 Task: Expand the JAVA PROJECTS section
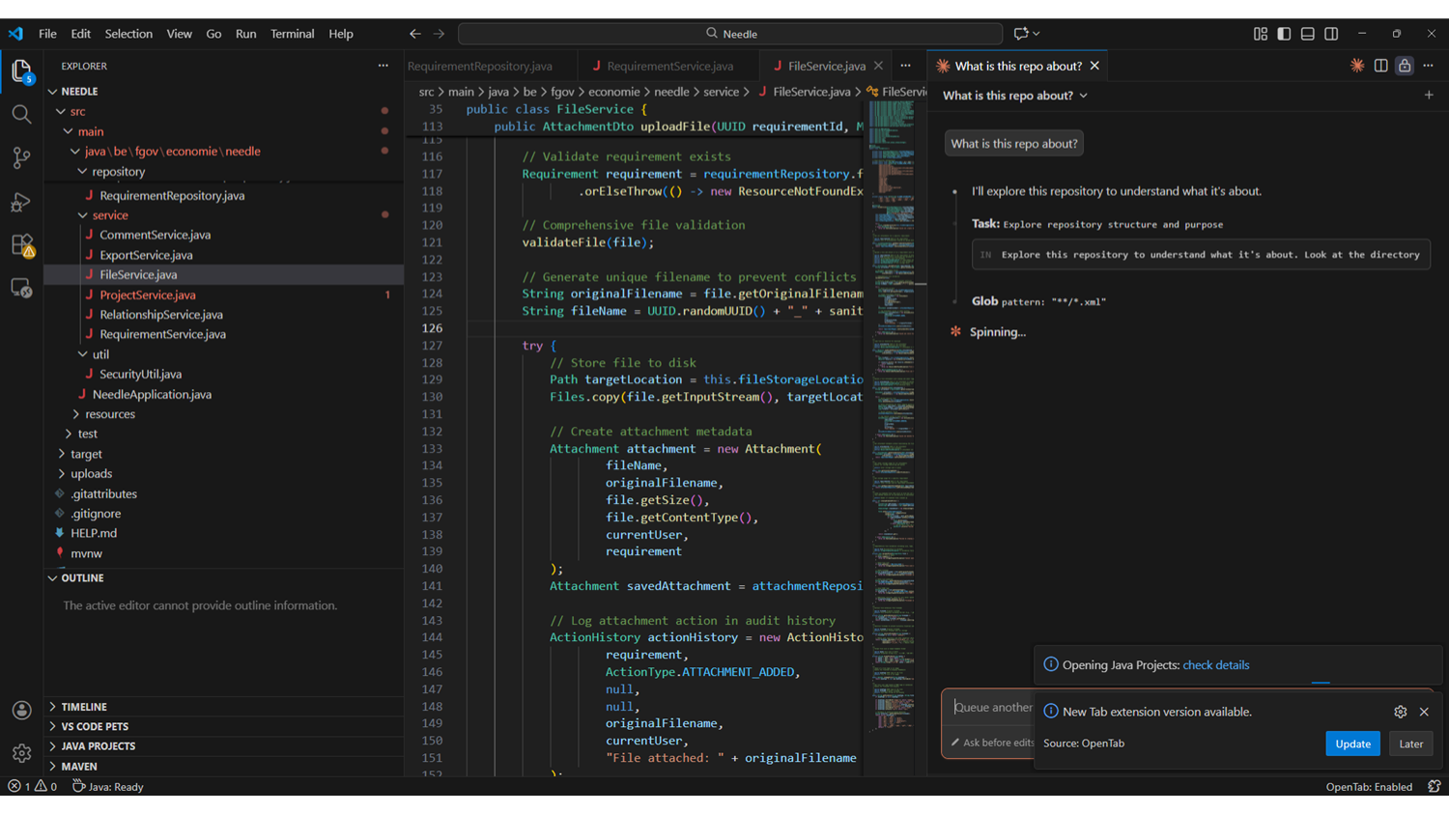pos(98,746)
